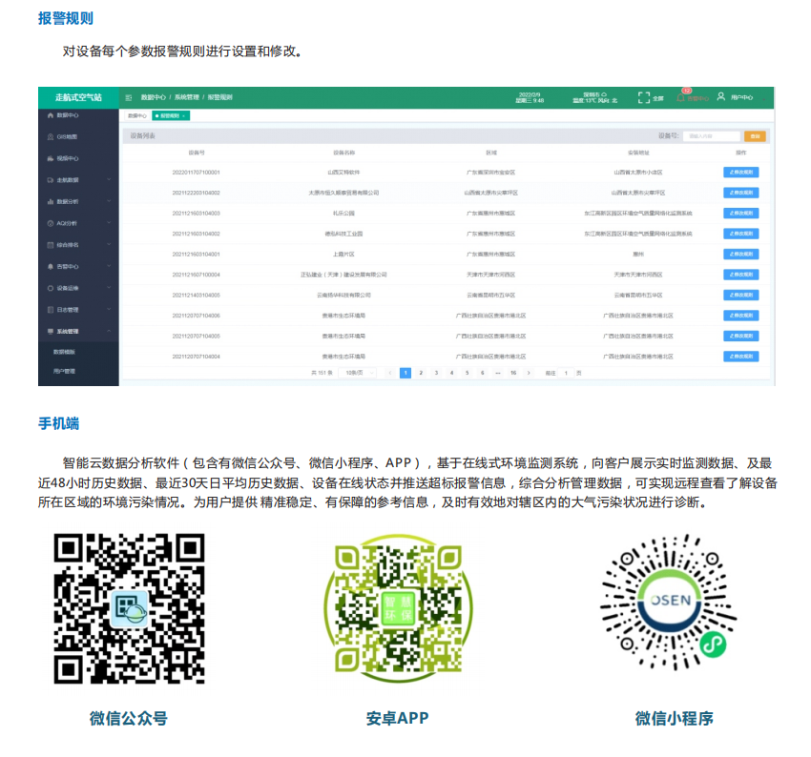Click the 报警规则 section heading
811x757 pixels.
tap(65, 19)
